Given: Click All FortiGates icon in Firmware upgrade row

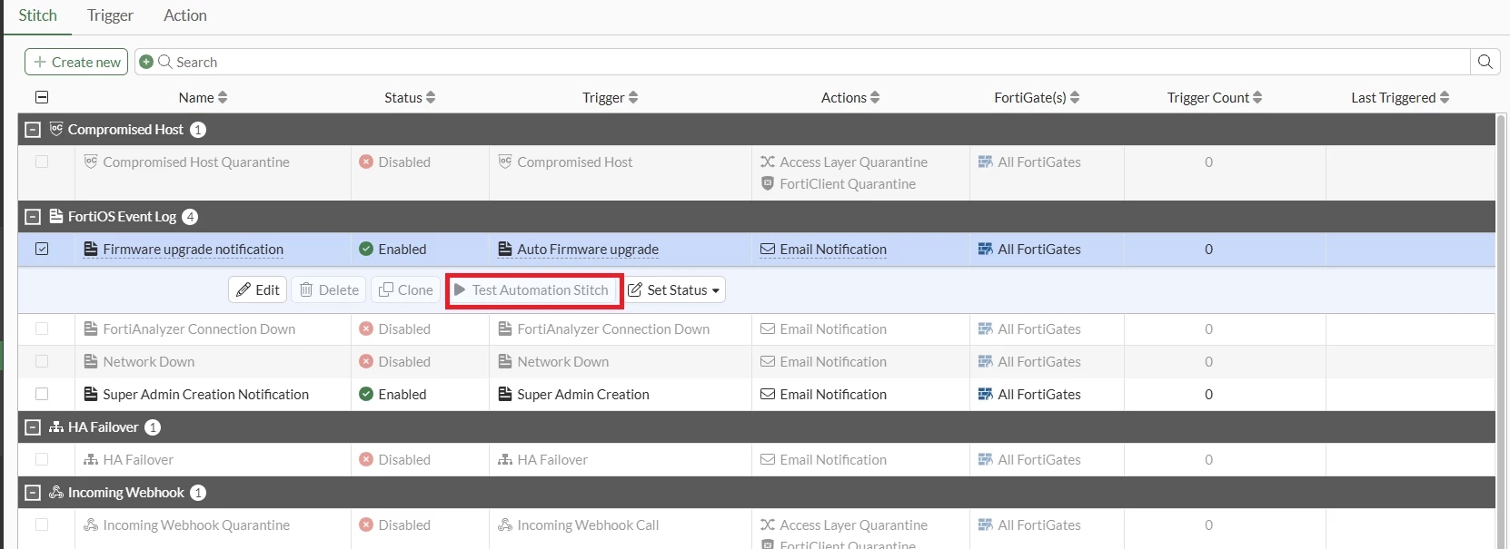Looking at the screenshot, I should point(986,249).
